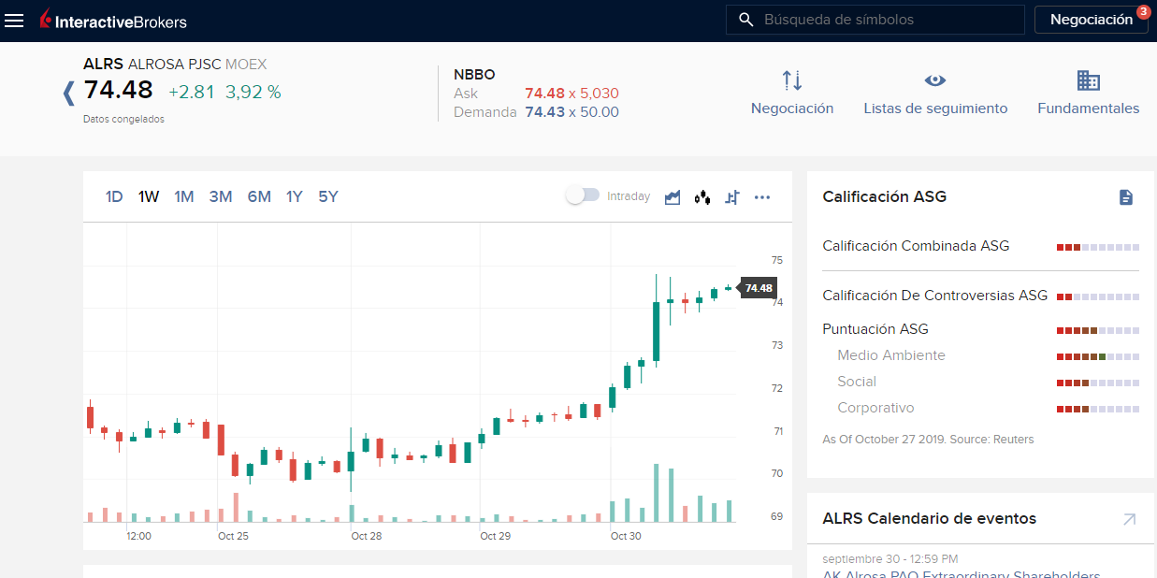Screen dimensions: 1157x578
Task: Switch to candlestick chart type
Action: (x=702, y=196)
